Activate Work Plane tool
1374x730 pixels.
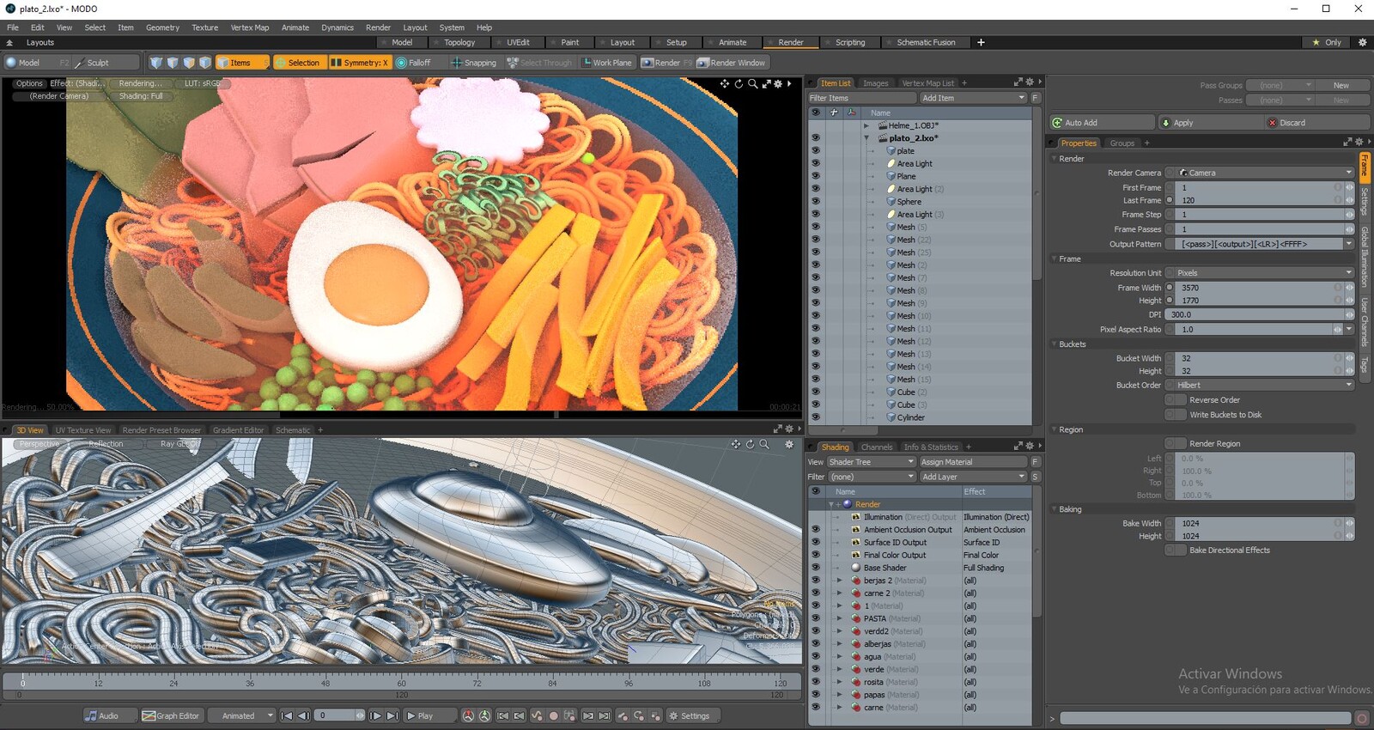(x=606, y=63)
